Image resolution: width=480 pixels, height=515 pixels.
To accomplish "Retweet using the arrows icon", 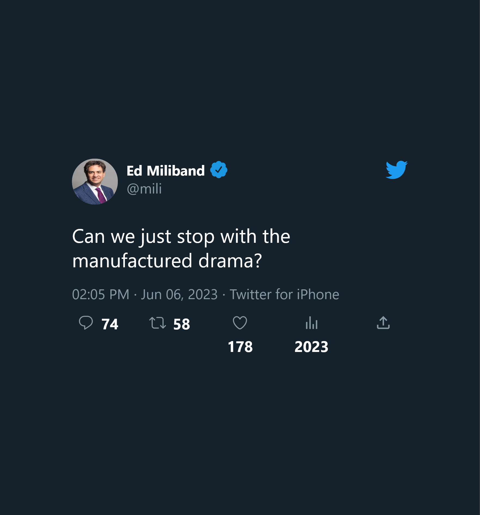I will tap(158, 323).
